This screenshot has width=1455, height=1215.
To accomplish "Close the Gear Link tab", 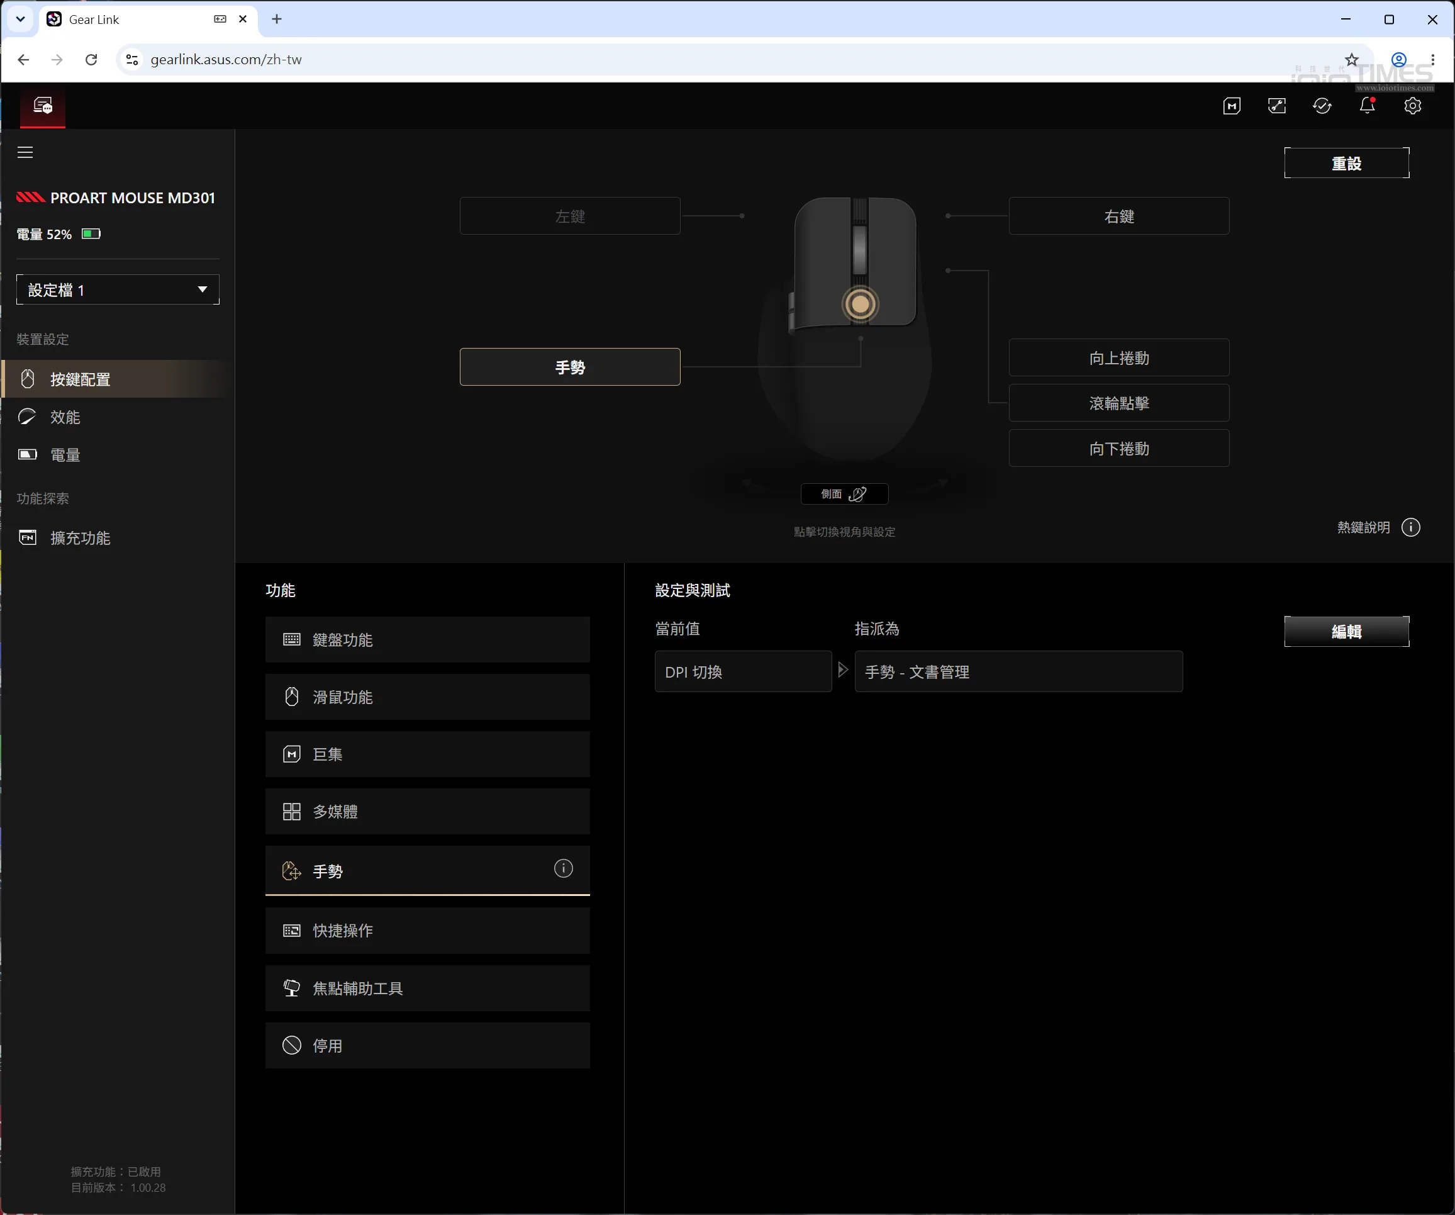I will point(243,20).
